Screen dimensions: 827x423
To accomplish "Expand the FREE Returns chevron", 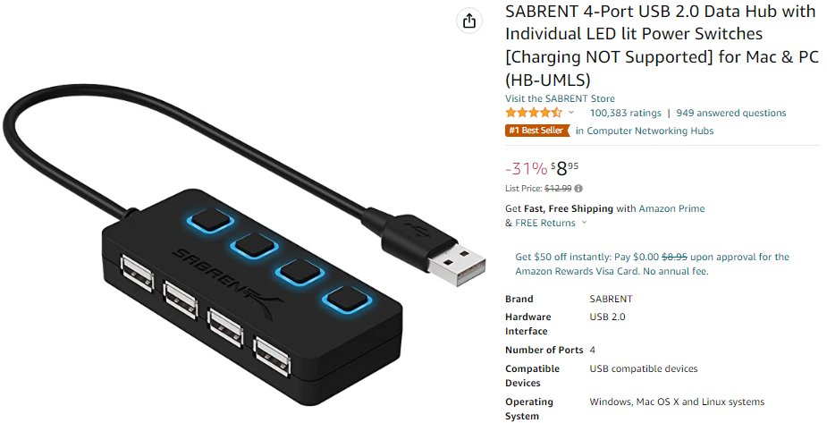I will 584,223.
